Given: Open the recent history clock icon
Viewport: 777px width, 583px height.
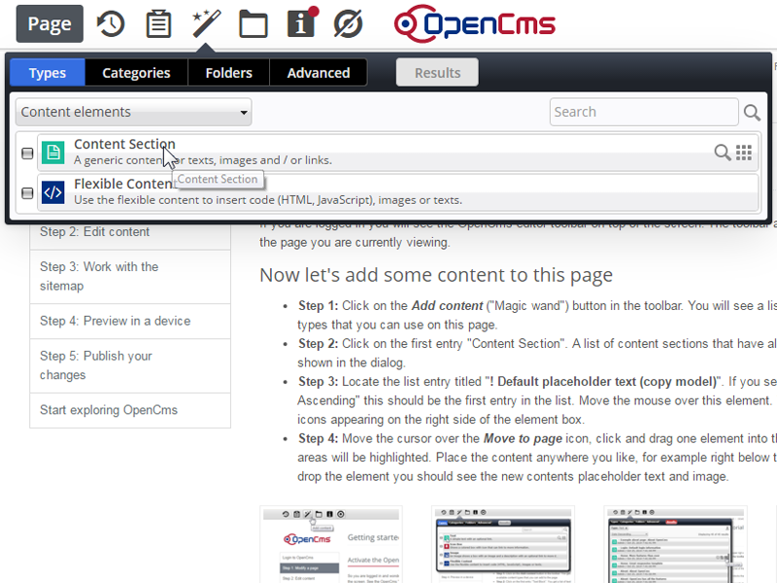Looking at the screenshot, I should coord(110,23).
